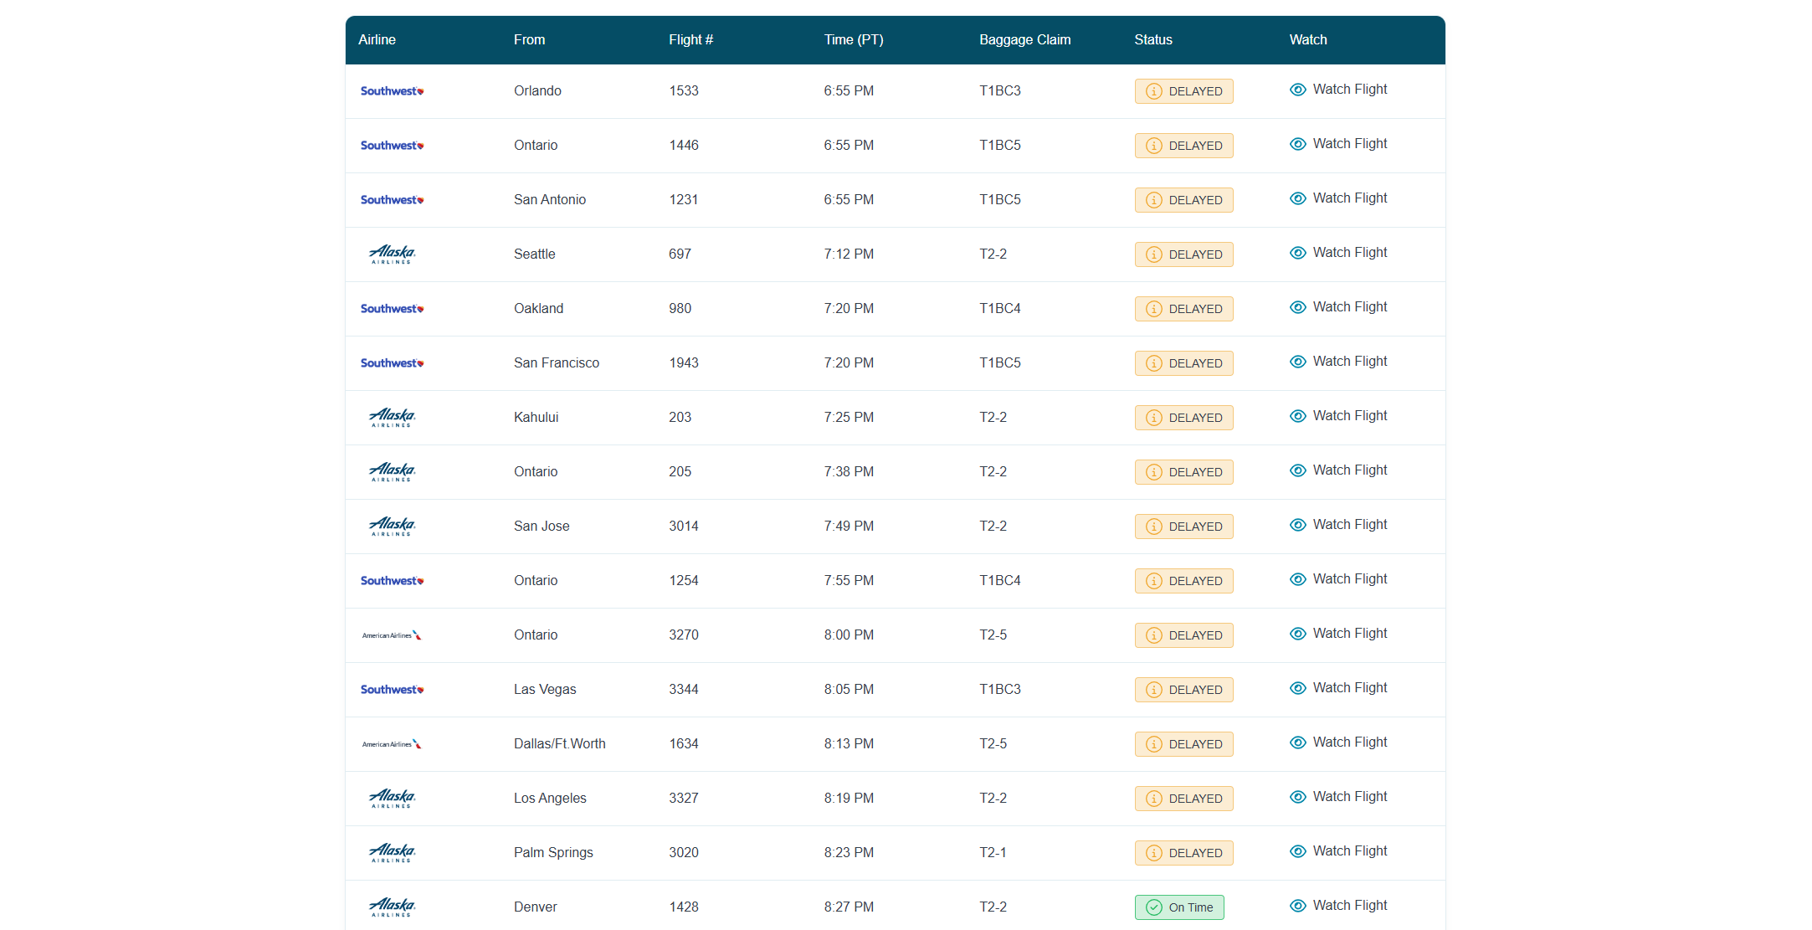This screenshot has height=930, width=1812.
Task: Click the American Airlines logo for Ontario flight 3270
Action: pyautogui.click(x=392, y=635)
